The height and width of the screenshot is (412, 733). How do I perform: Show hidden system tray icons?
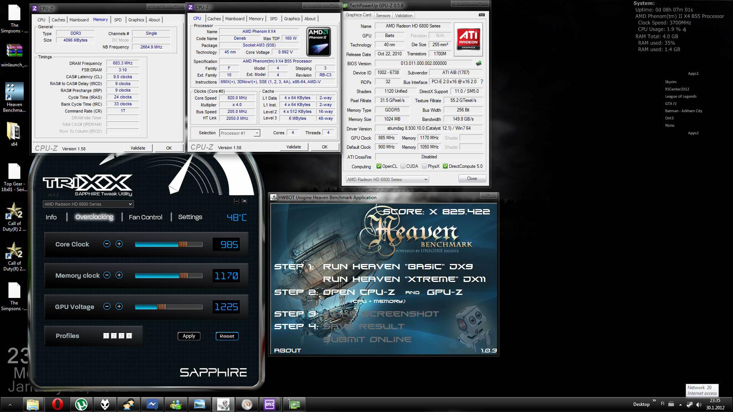pos(680,404)
